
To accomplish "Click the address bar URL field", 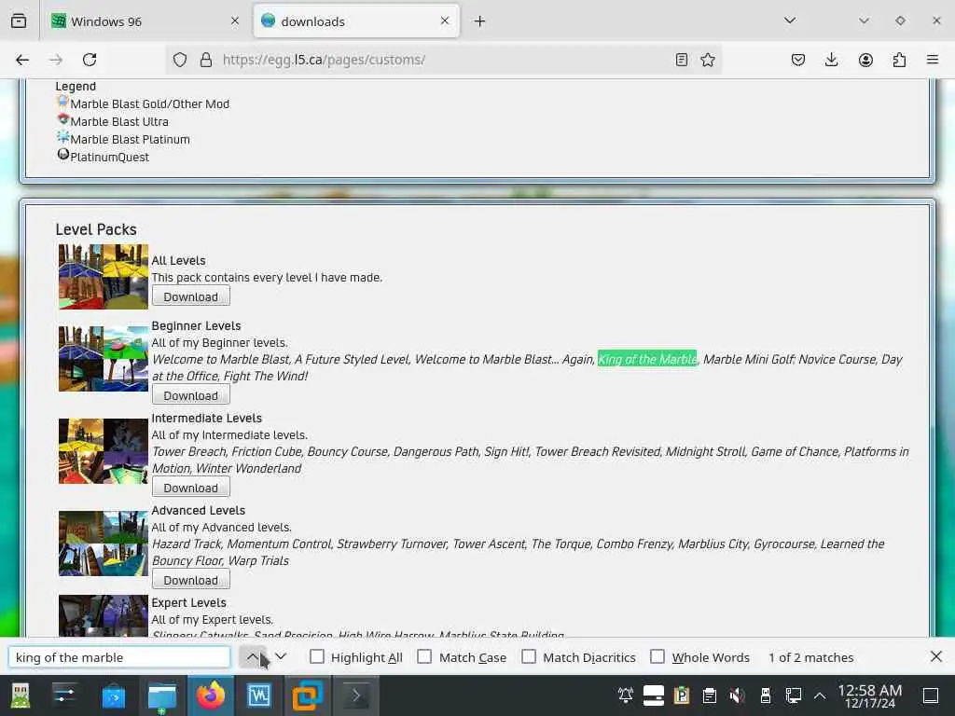I will (445, 60).
